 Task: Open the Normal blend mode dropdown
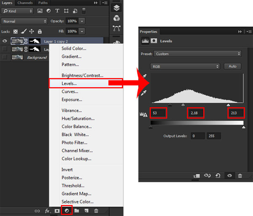[24, 21]
